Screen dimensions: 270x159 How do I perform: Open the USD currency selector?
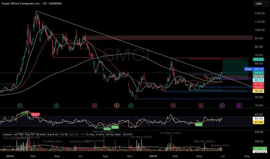pos(261,3)
